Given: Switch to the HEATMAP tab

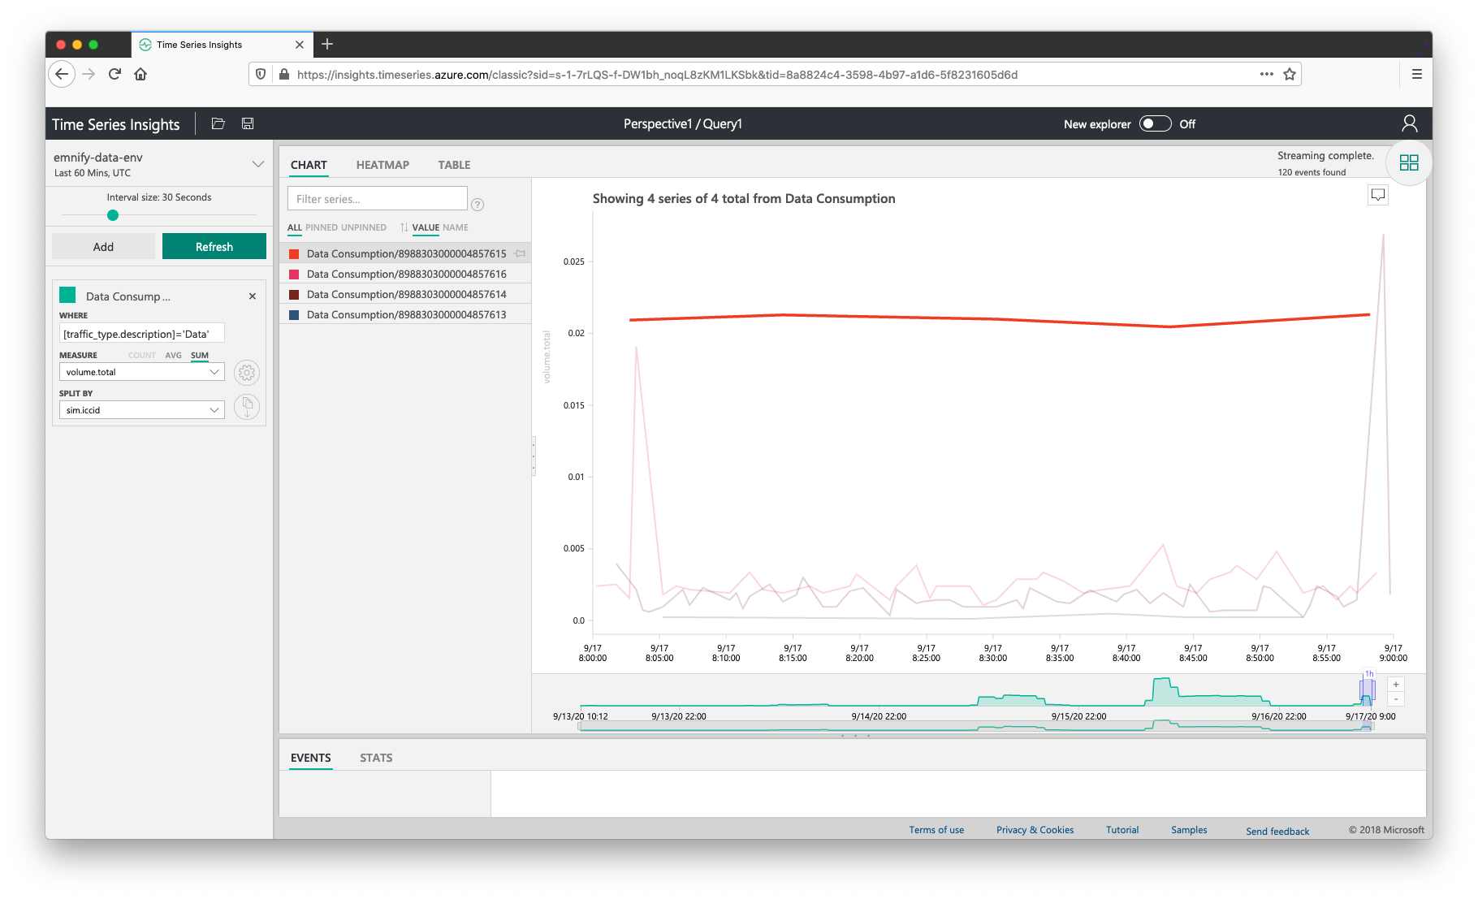Looking at the screenshot, I should click(382, 165).
